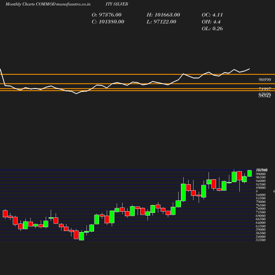Click the 51500 price axis label
The width and height of the screenshot is (275, 275).
tap(261, 240)
